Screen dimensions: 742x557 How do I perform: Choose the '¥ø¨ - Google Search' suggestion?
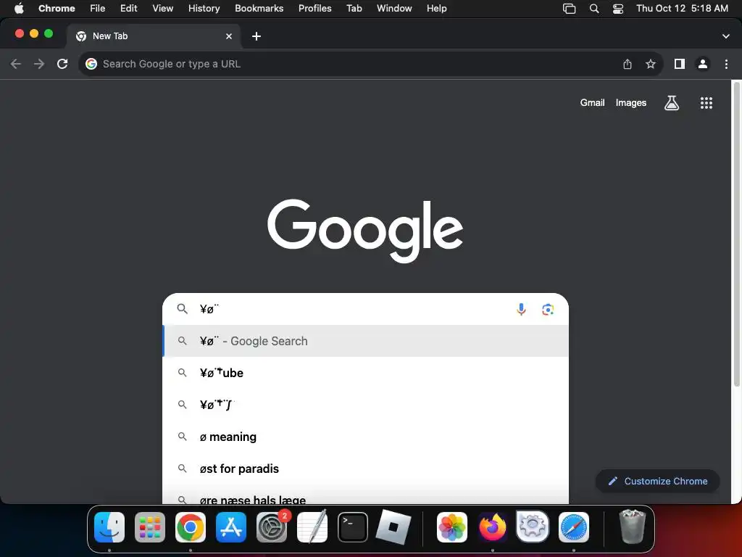pyautogui.click(x=365, y=341)
